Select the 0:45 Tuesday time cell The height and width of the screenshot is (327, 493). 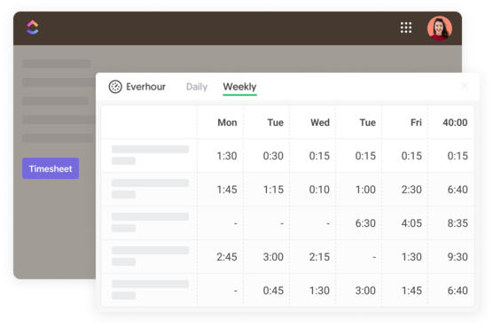coord(273,291)
